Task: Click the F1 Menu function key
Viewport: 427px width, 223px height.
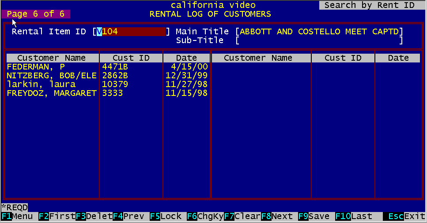Action: click(x=17, y=216)
